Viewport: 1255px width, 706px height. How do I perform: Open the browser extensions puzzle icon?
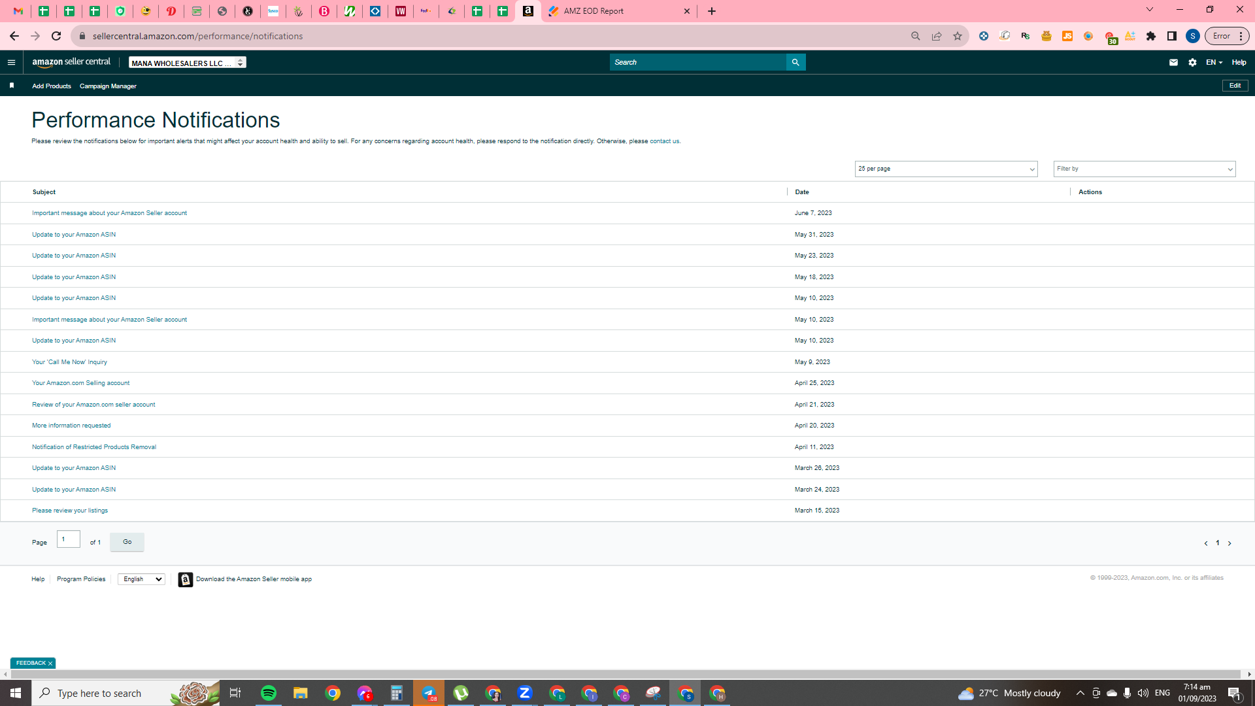tap(1151, 36)
